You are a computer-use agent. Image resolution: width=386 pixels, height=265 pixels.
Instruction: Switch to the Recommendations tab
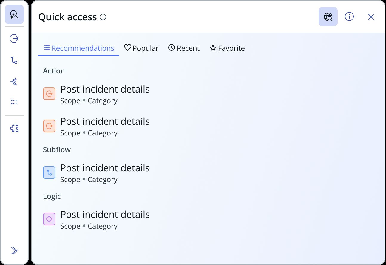click(x=79, y=48)
